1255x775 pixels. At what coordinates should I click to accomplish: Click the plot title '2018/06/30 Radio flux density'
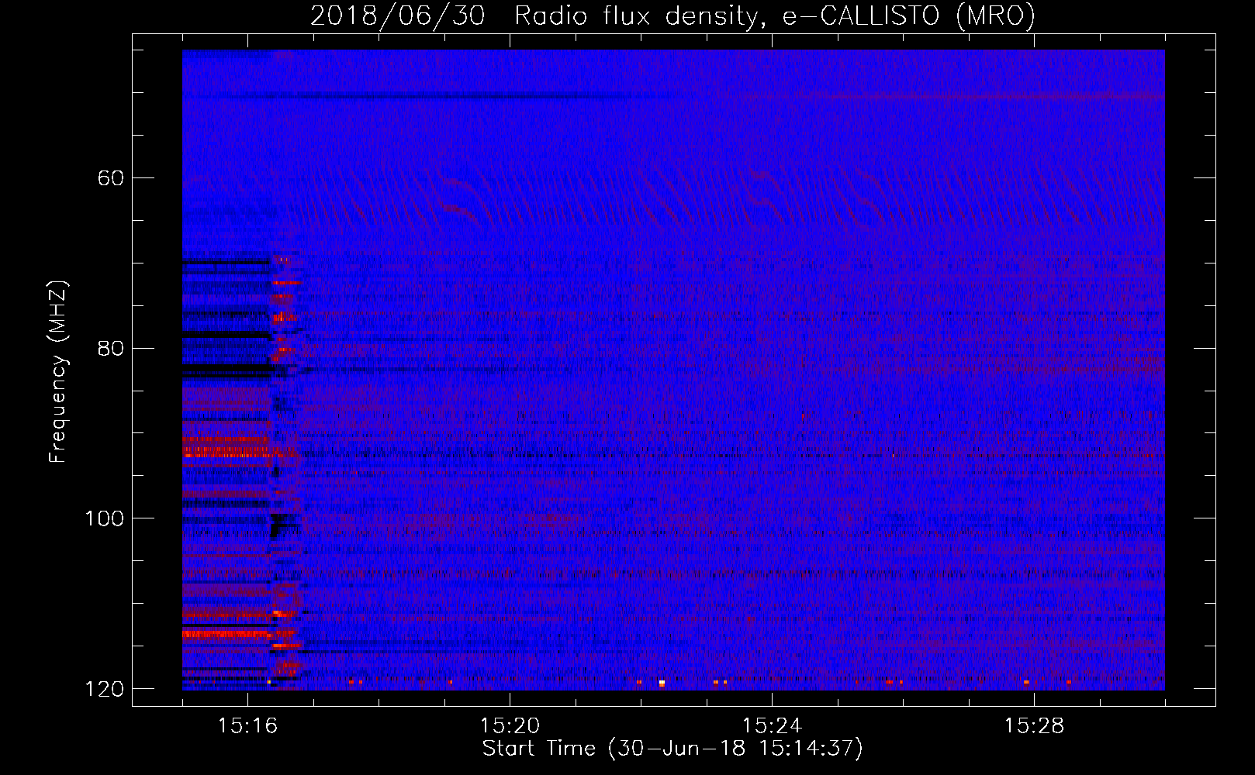(x=673, y=16)
